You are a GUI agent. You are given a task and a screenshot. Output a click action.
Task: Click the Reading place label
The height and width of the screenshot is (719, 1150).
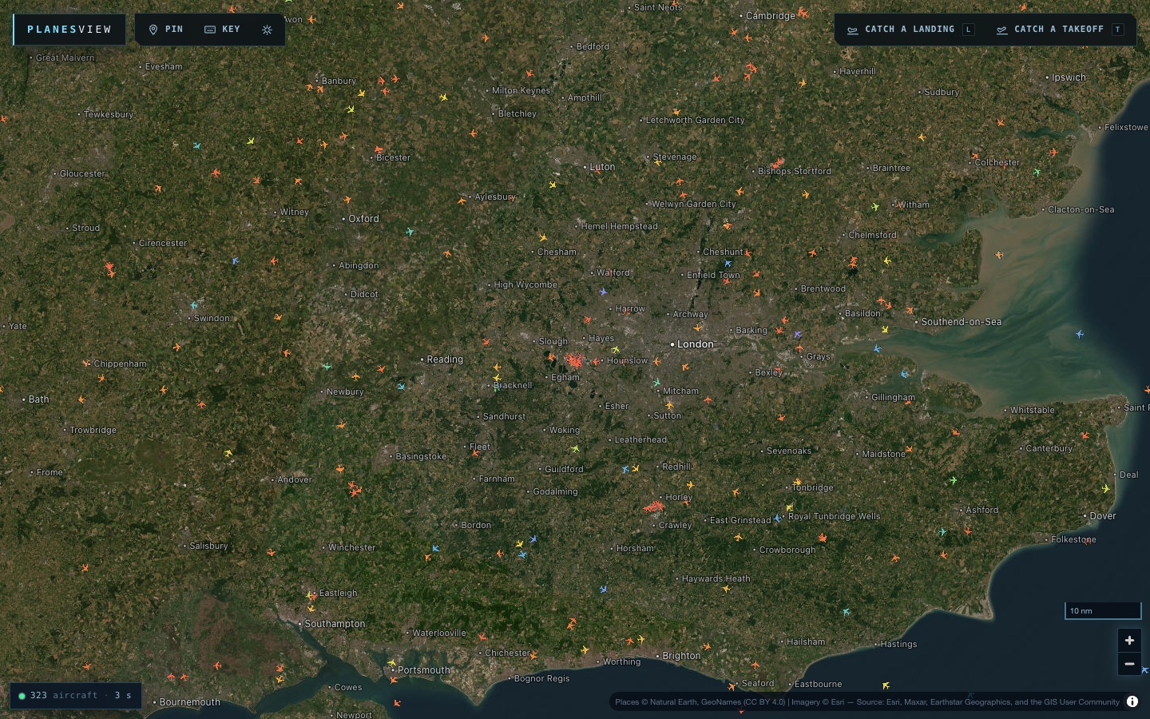pyautogui.click(x=445, y=359)
